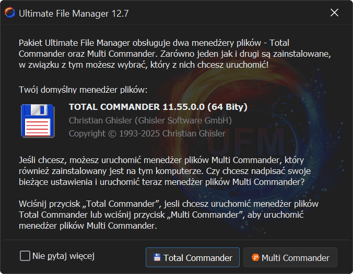Click the "Copyright © 1993-2025" line
This screenshot has width=353, height=274.
click(x=147, y=133)
